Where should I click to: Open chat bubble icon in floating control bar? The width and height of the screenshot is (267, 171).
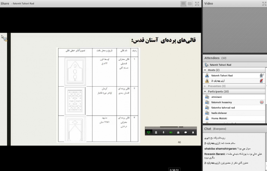pyautogui.click(x=186, y=132)
